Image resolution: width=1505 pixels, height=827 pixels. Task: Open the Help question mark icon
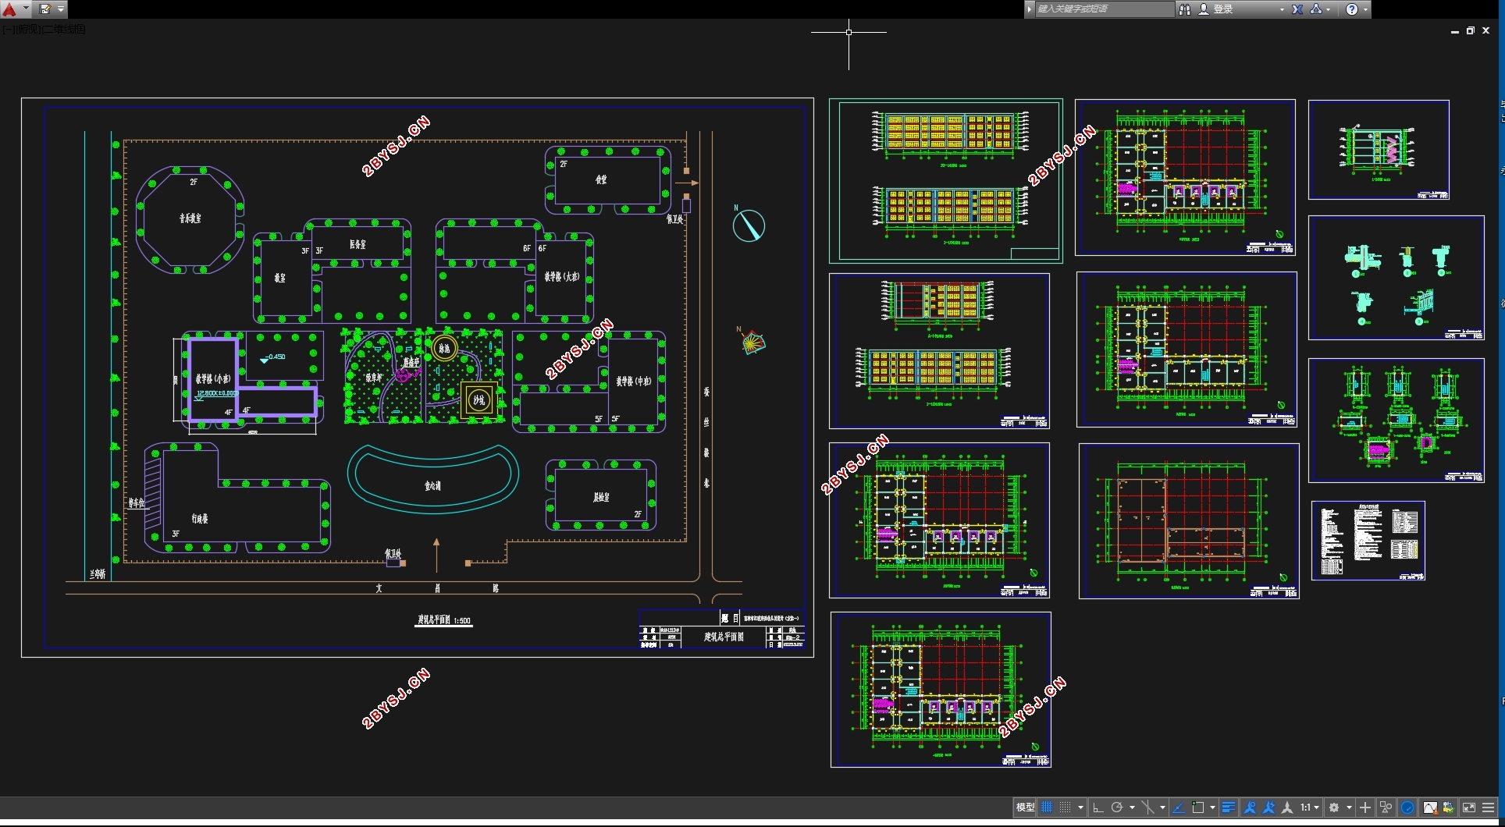click(x=1352, y=9)
